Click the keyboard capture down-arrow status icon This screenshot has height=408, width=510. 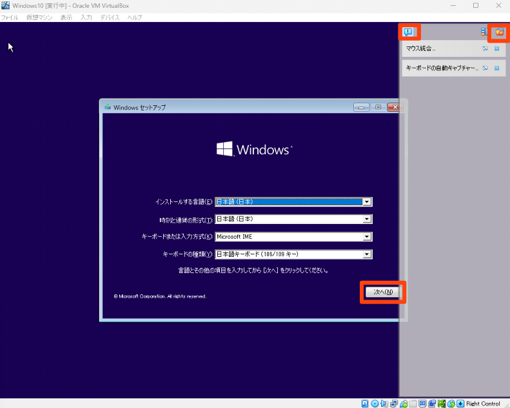click(460, 403)
